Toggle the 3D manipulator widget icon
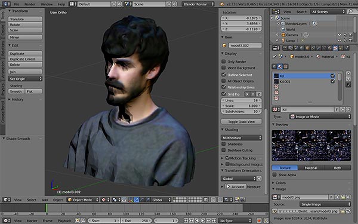This screenshot has height=224, width=358. click(x=131, y=200)
